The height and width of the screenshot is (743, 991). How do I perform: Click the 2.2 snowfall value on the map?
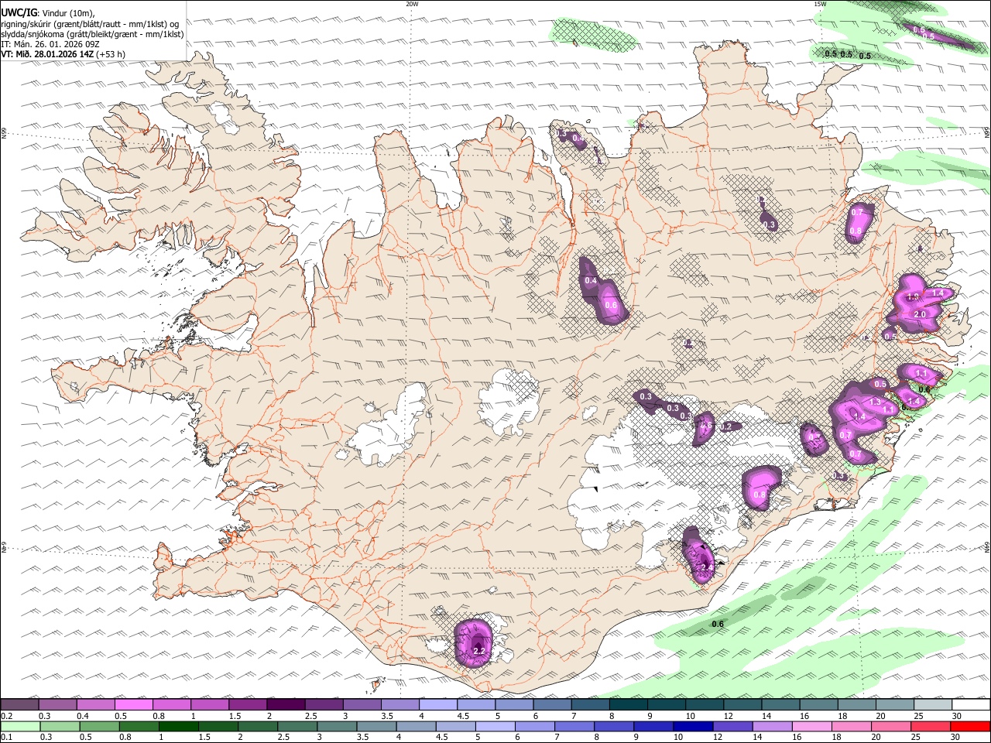coord(478,652)
